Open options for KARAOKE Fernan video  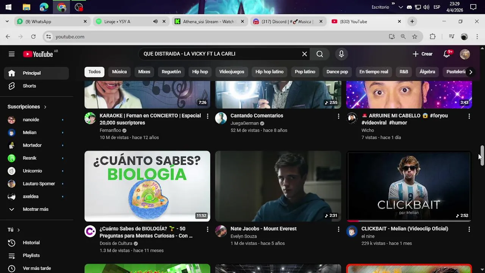coord(207,116)
